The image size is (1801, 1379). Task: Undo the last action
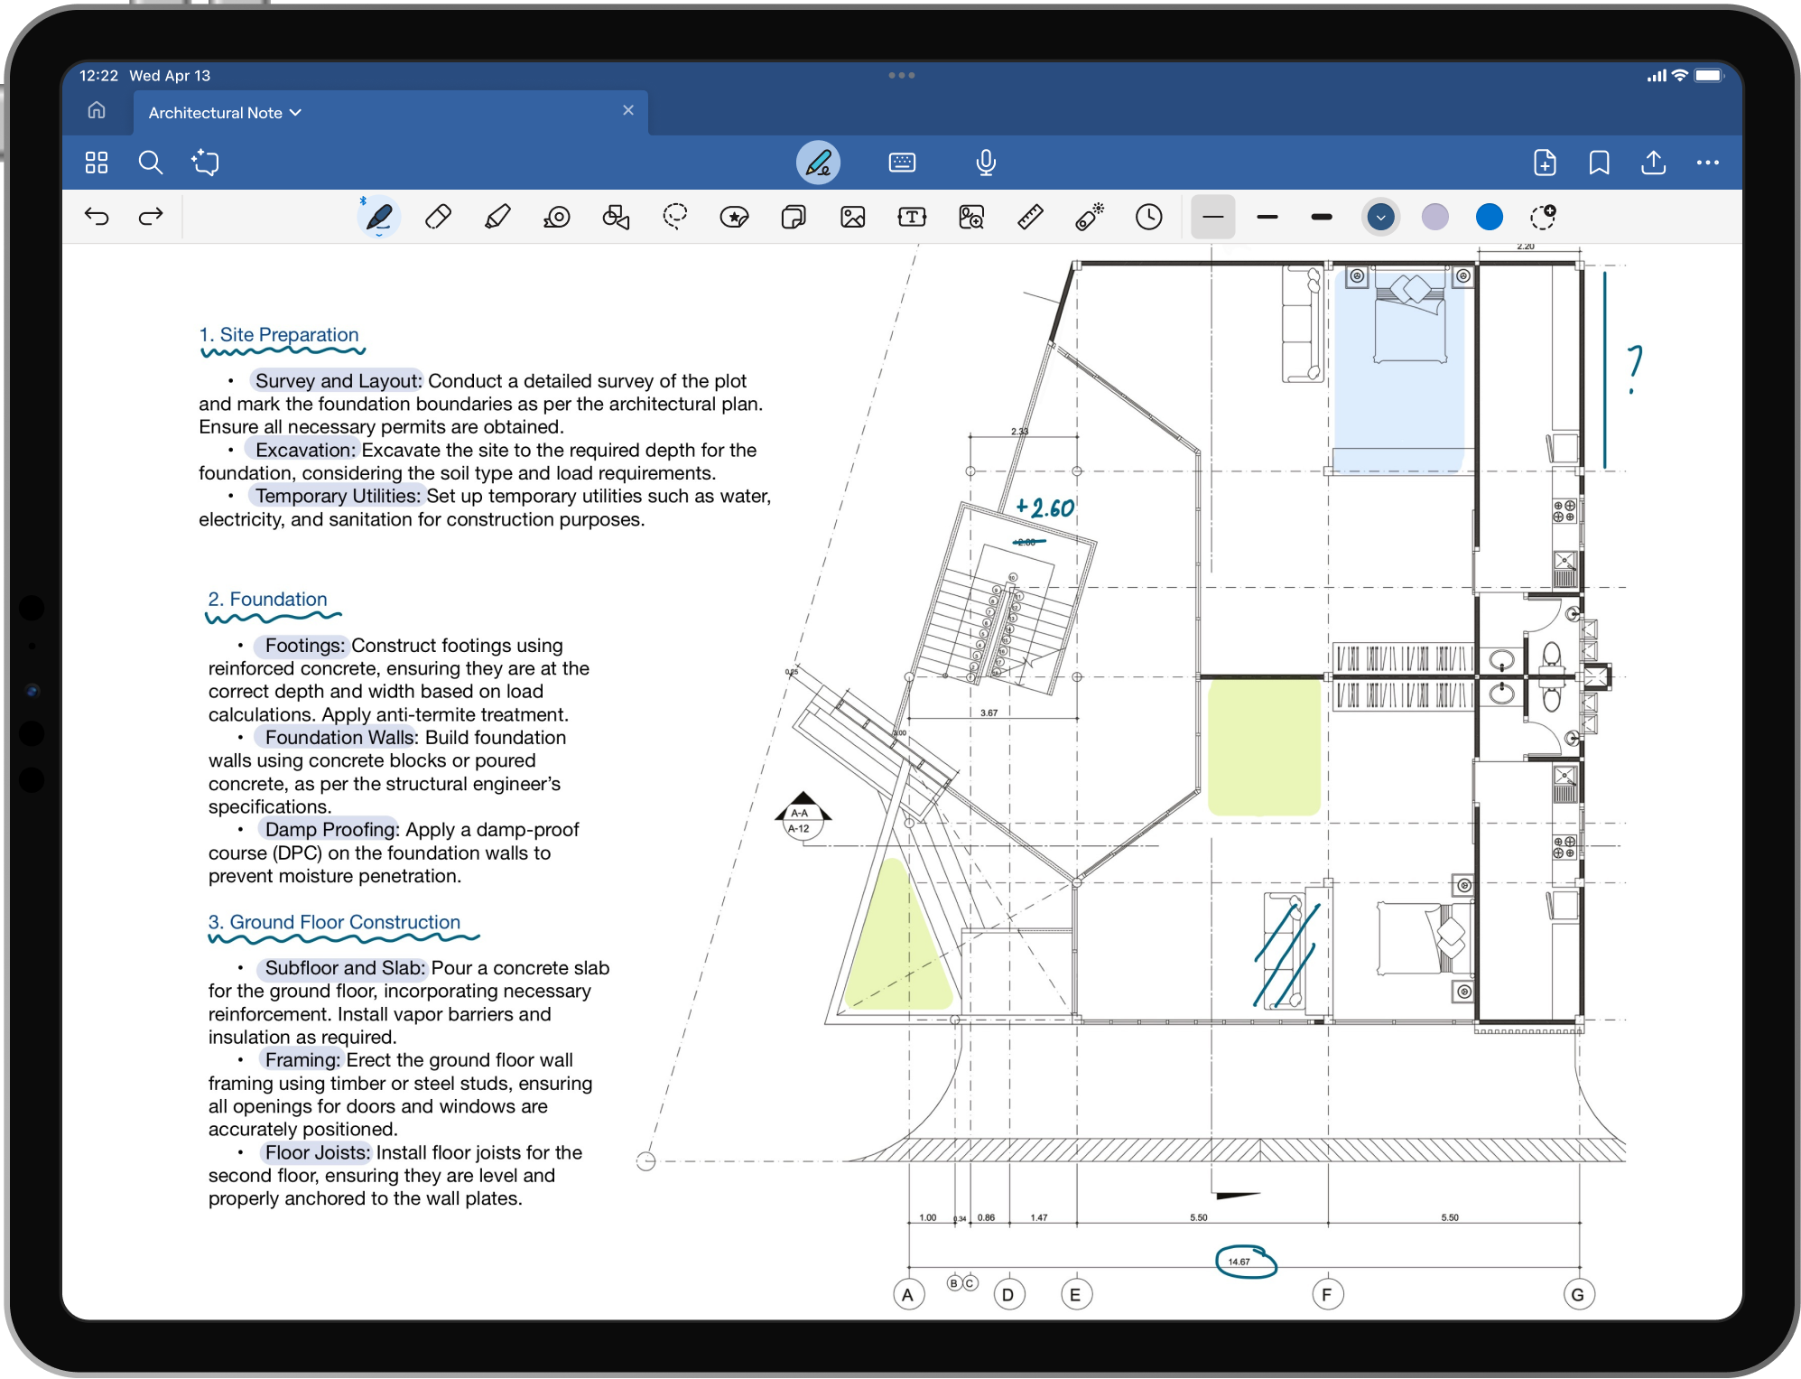coord(97,217)
